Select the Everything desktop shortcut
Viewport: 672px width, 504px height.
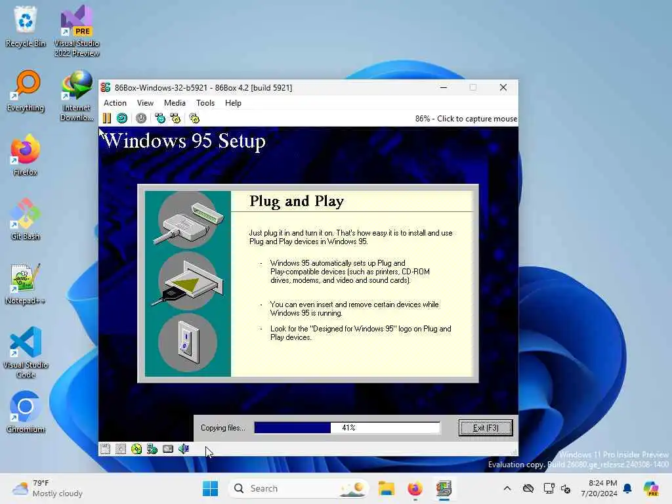26,91
